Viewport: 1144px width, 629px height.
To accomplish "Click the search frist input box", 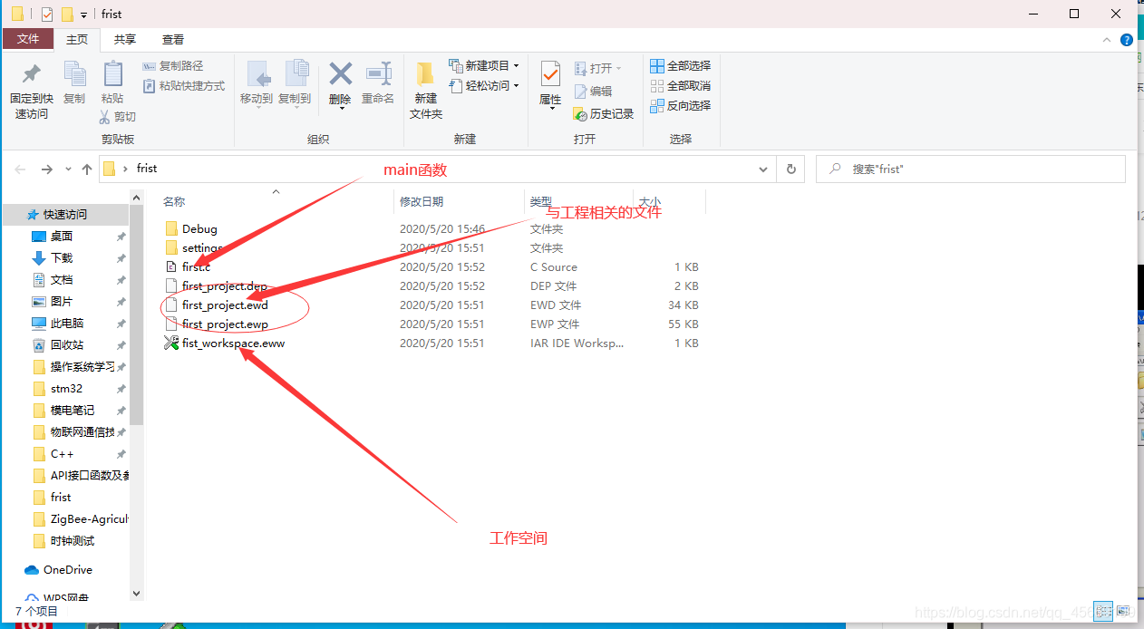I will coord(971,169).
